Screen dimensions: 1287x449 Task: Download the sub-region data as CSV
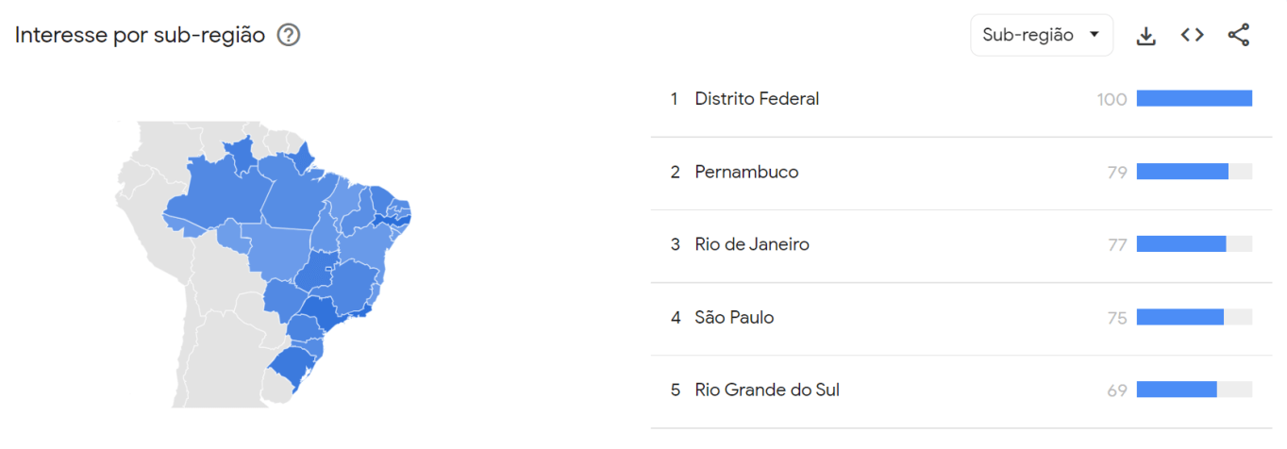[1145, 36]
